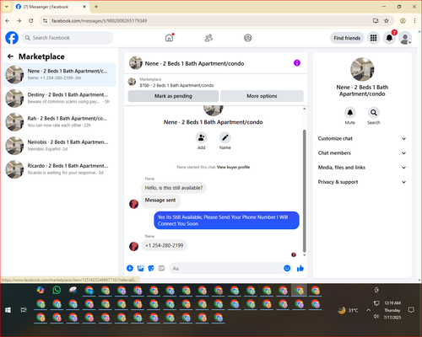Open the taskbar clock and date
The height and width of the screenshot is (337, 422).
(392, 310)
